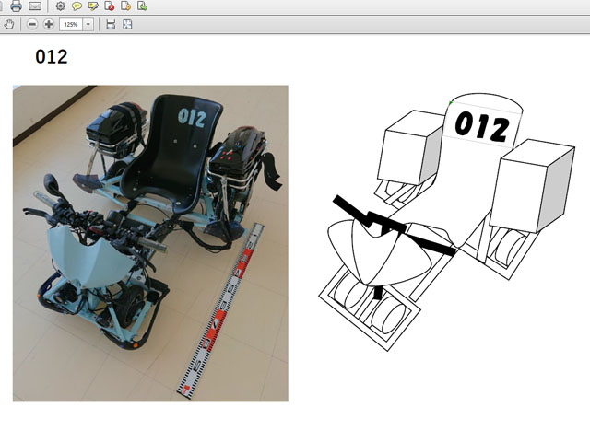Screen dimensions: 590x442
Task: Click the Email envelope icon
Action: (x=35, y=6)
